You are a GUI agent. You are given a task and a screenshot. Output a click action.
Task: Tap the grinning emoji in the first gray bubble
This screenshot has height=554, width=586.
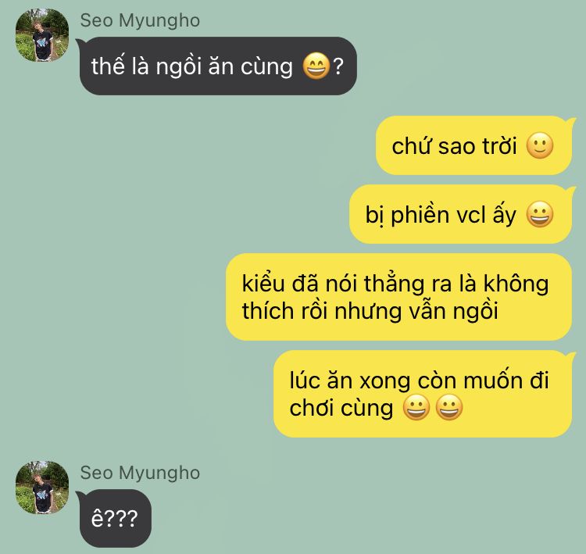(x=316, y=66)
